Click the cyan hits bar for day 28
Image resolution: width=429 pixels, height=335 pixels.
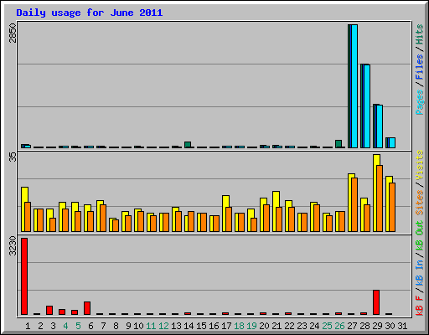point(367,106)
